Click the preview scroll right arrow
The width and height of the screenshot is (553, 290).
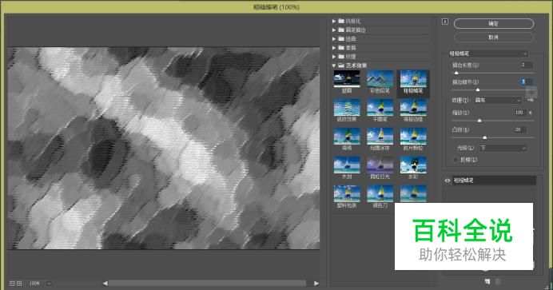(x=316, y=284)
